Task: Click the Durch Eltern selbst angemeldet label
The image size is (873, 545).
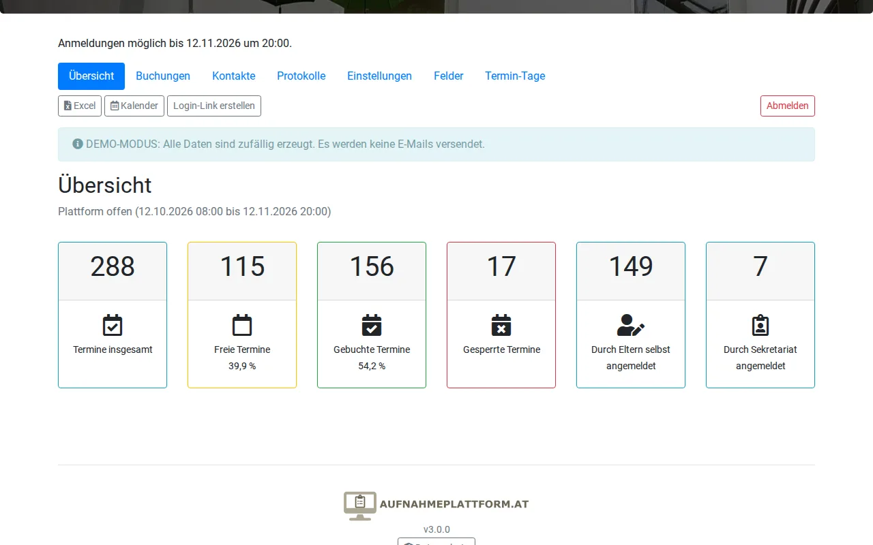Action: pyautogui.click(x=631, y=358)
